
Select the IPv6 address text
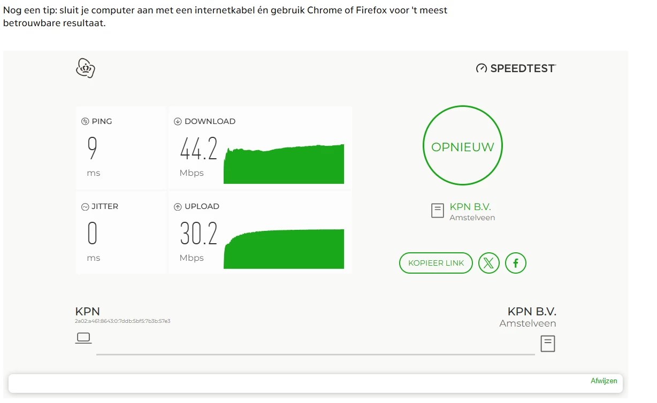click(123, 321)
